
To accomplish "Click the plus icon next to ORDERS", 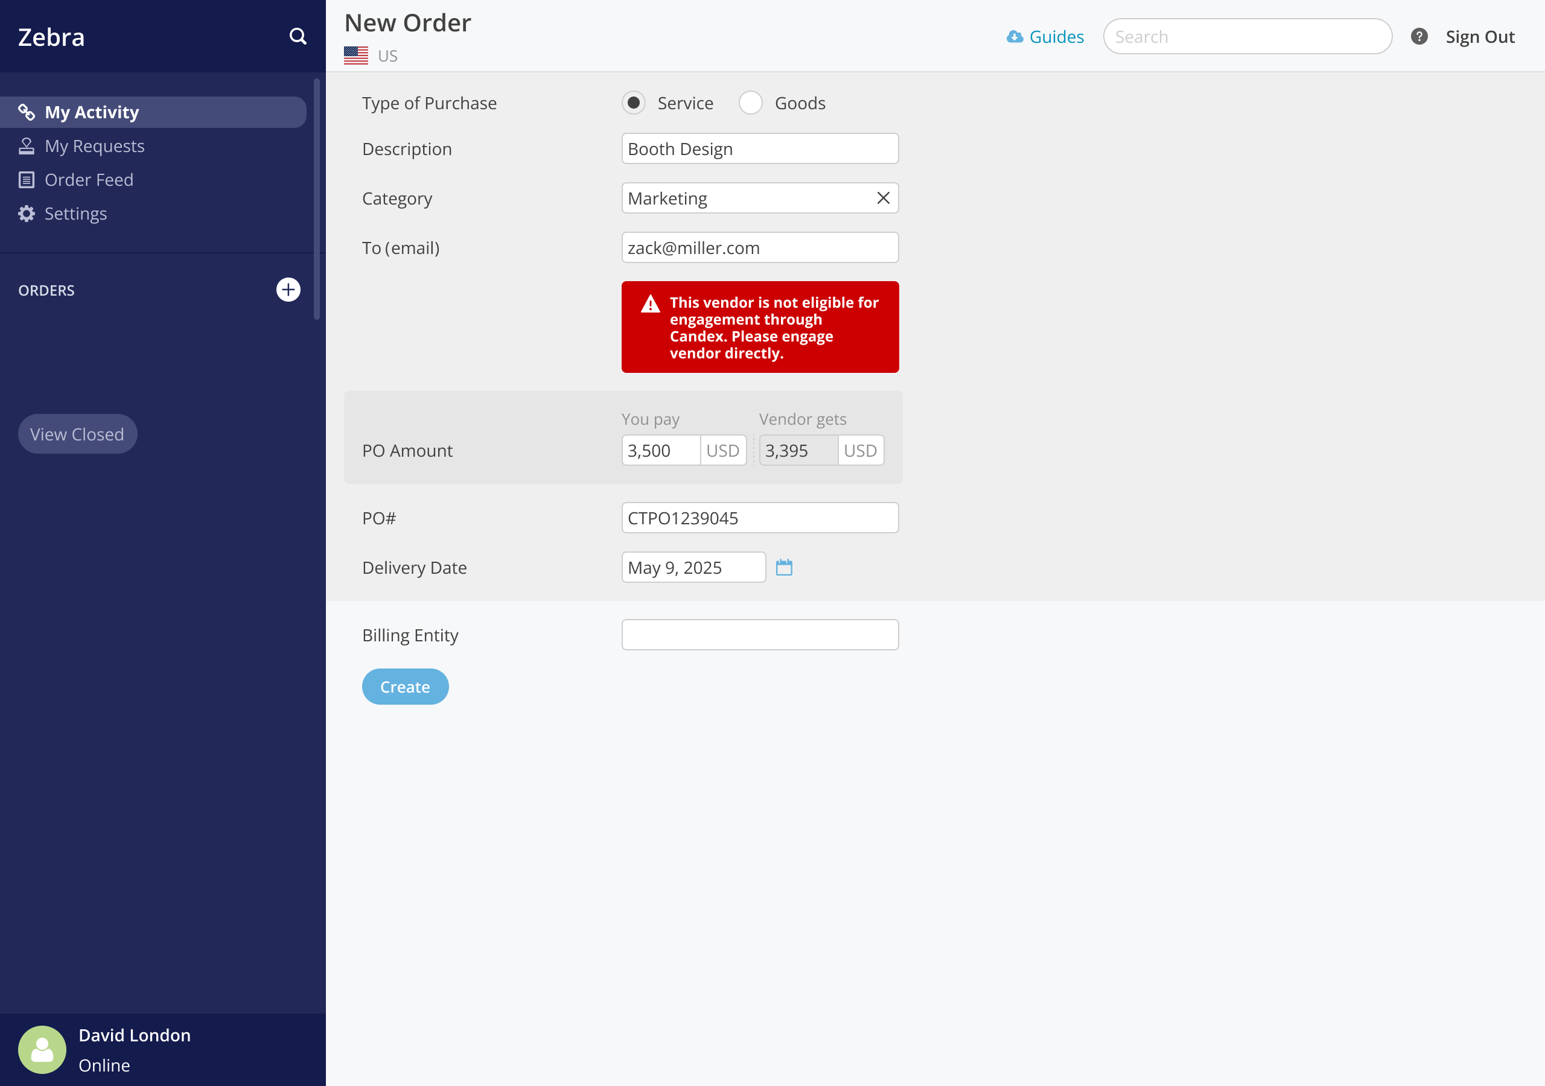I will 288,290.
